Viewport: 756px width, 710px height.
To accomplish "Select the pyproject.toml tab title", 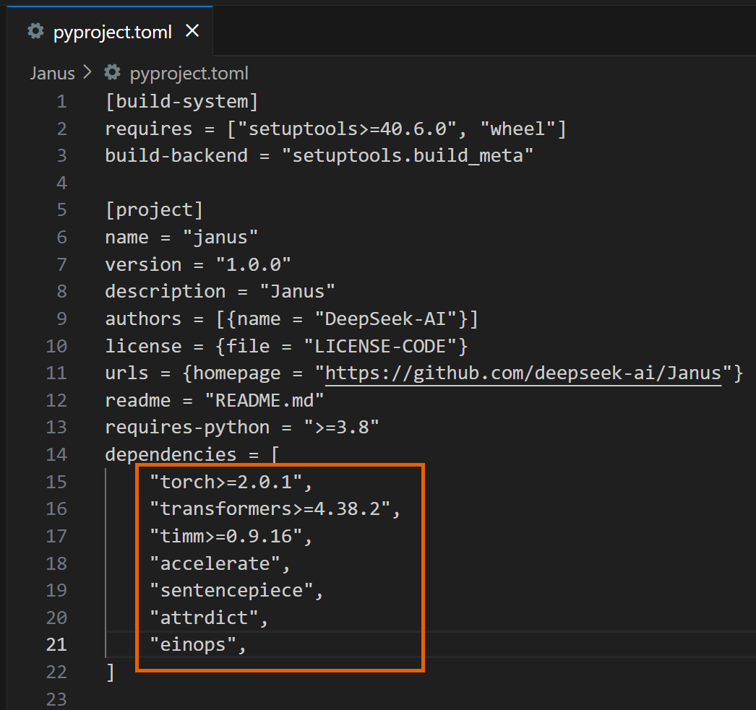I will tap(113, 33).
